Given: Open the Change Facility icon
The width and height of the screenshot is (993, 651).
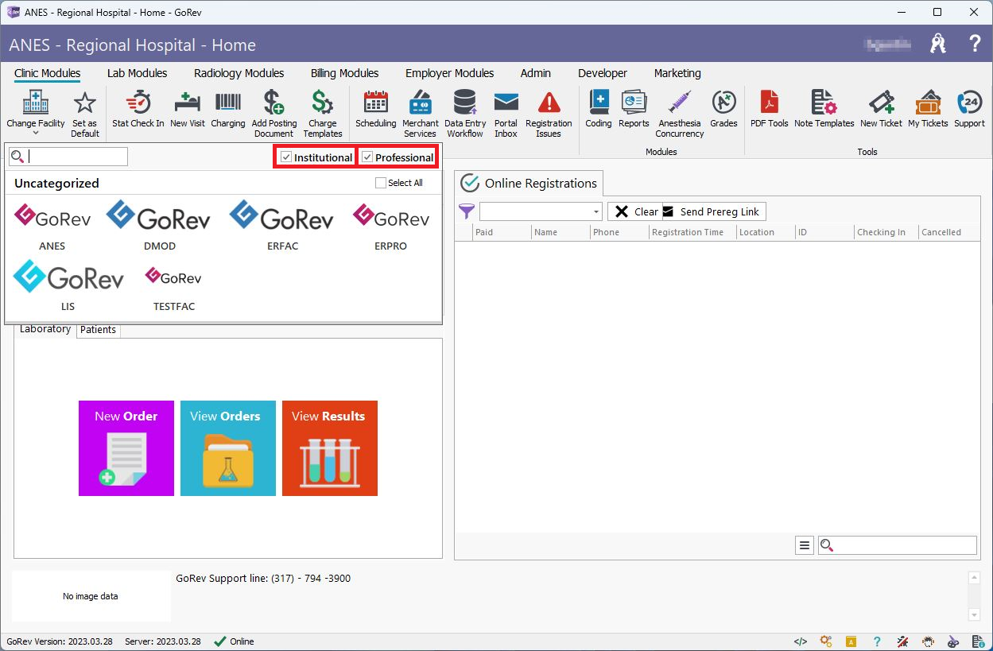Looking at the screenshot, I should 36,104.
